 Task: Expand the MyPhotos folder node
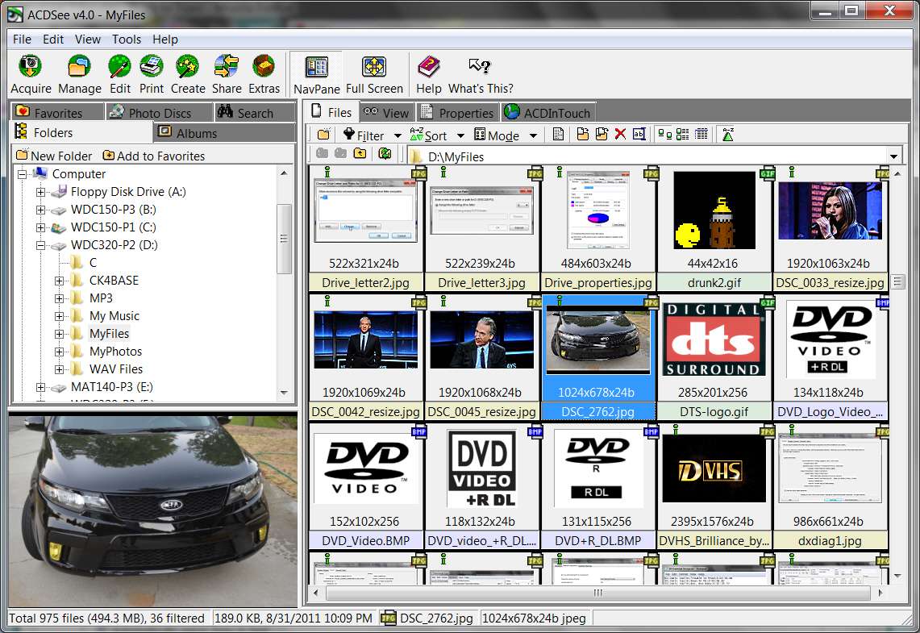tap(59, 352)
